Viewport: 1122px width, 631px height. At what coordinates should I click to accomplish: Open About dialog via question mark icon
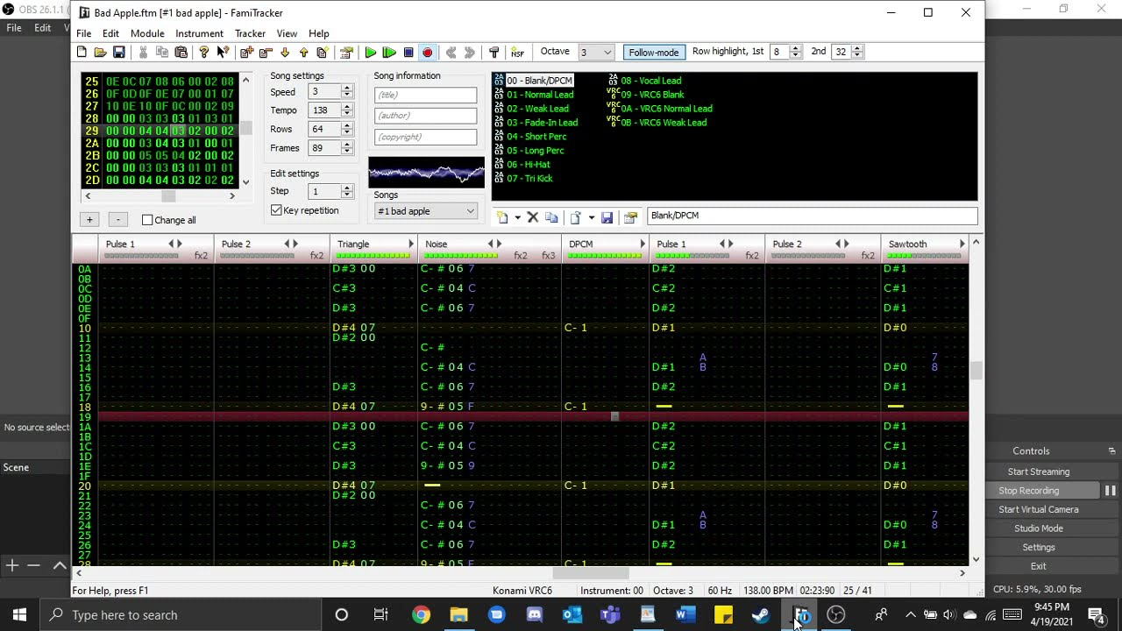(x=203, y=53)
